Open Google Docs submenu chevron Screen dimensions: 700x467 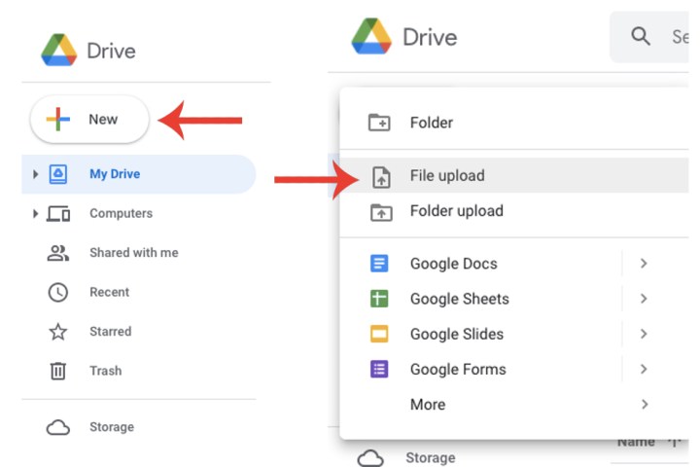pyautogui.click(x=644, y=264)
